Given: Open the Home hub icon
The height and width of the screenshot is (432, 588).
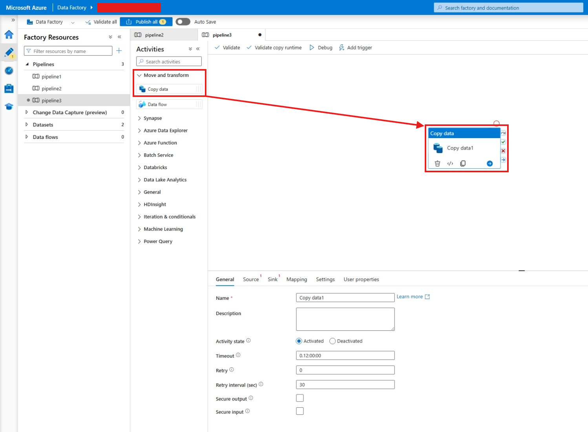Looking at the screenshot, I should point(9,35).
